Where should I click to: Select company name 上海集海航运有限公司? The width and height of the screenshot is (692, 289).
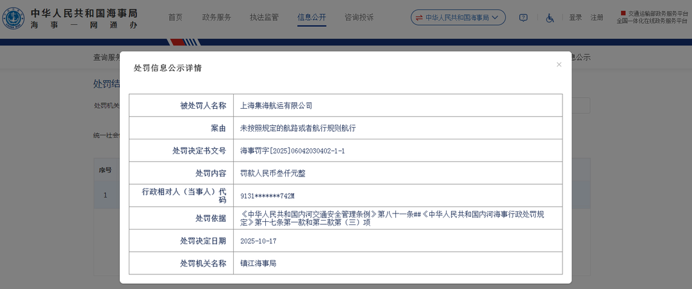276,105
